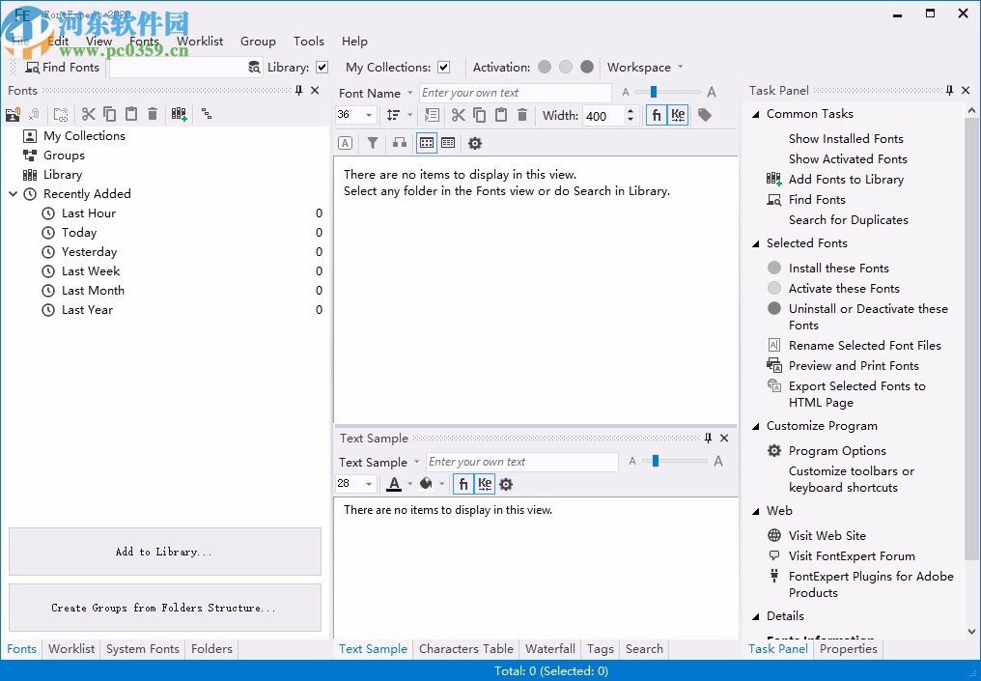Click the scissors cut icon in font list toolbar
The width and height of the screenshot is (981, 681).
(x=458, y=115)
